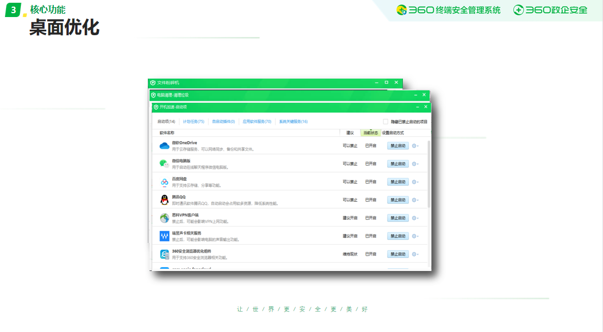Image resolution: width=603 pixels, height=332 pixels.
Task: Maximize the 文件粉碎机 window
Action: click(x=386, y=82)
